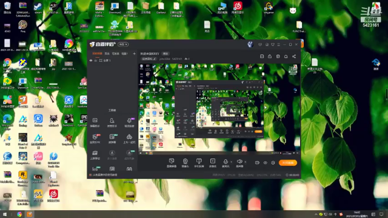This screenshot has height=218, width=388.
Task: Toggle the record button near start broadcast
Action: pos(257,163)
